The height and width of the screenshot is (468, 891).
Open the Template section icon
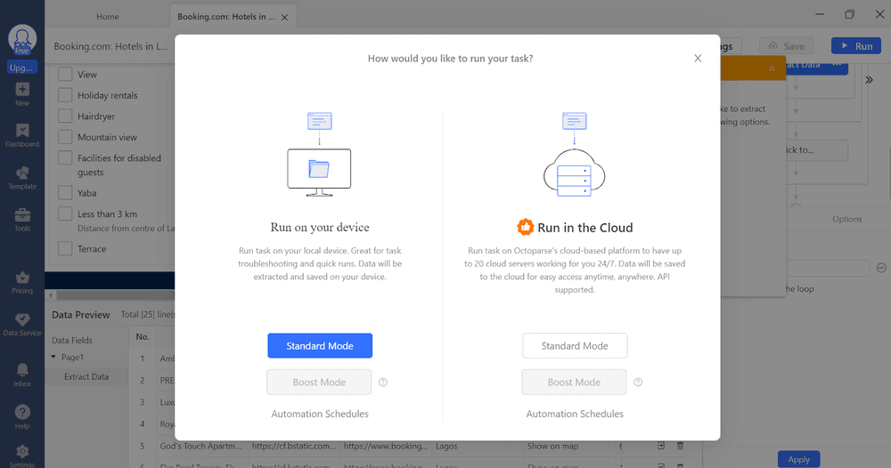click(x=22, y=178)
